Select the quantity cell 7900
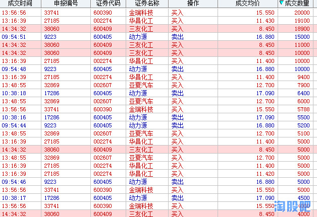The width and height of the screenshot is (317, 217). click(x=303, y=85)
